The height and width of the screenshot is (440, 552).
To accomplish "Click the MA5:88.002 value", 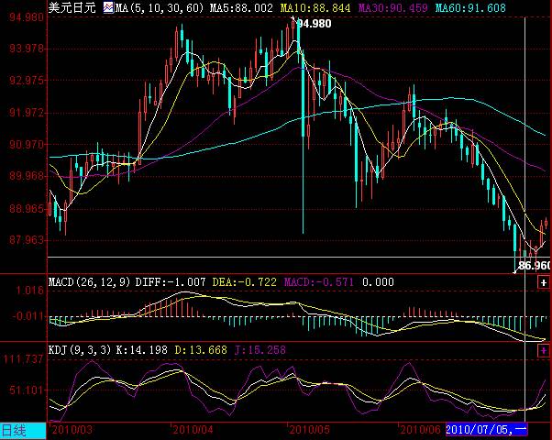I will click(241, 7).
